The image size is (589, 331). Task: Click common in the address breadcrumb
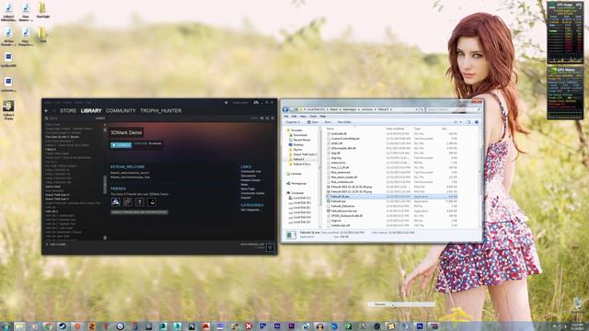[x=367, y=109]
